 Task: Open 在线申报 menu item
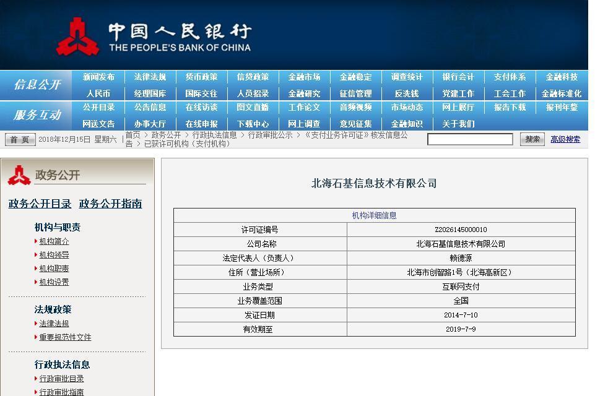pos(201,124)
